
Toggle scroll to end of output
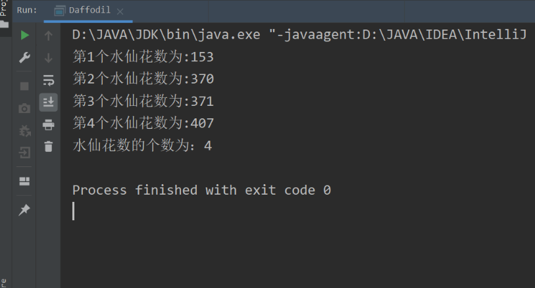(49, 103)
